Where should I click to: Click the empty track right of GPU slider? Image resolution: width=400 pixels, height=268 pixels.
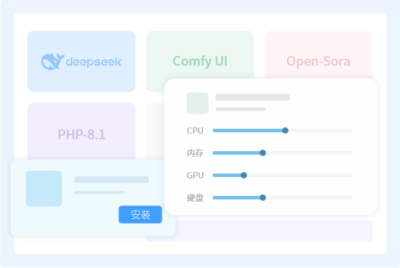click(x=300, y=175)
